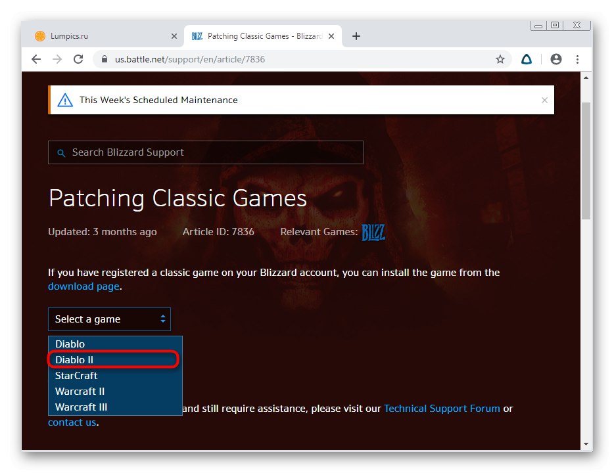Open the Chrome profile avatar icon

click(556, 59)
